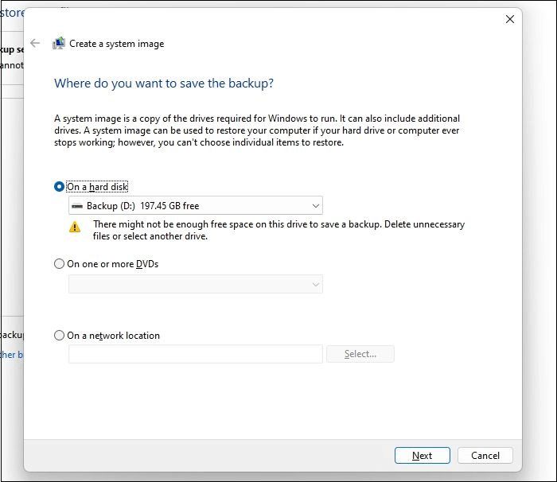Click the drive icon beside Backup (D:)
Viewport: 557px width, 482px height.
pyautogui.click(x=77, y=206)
